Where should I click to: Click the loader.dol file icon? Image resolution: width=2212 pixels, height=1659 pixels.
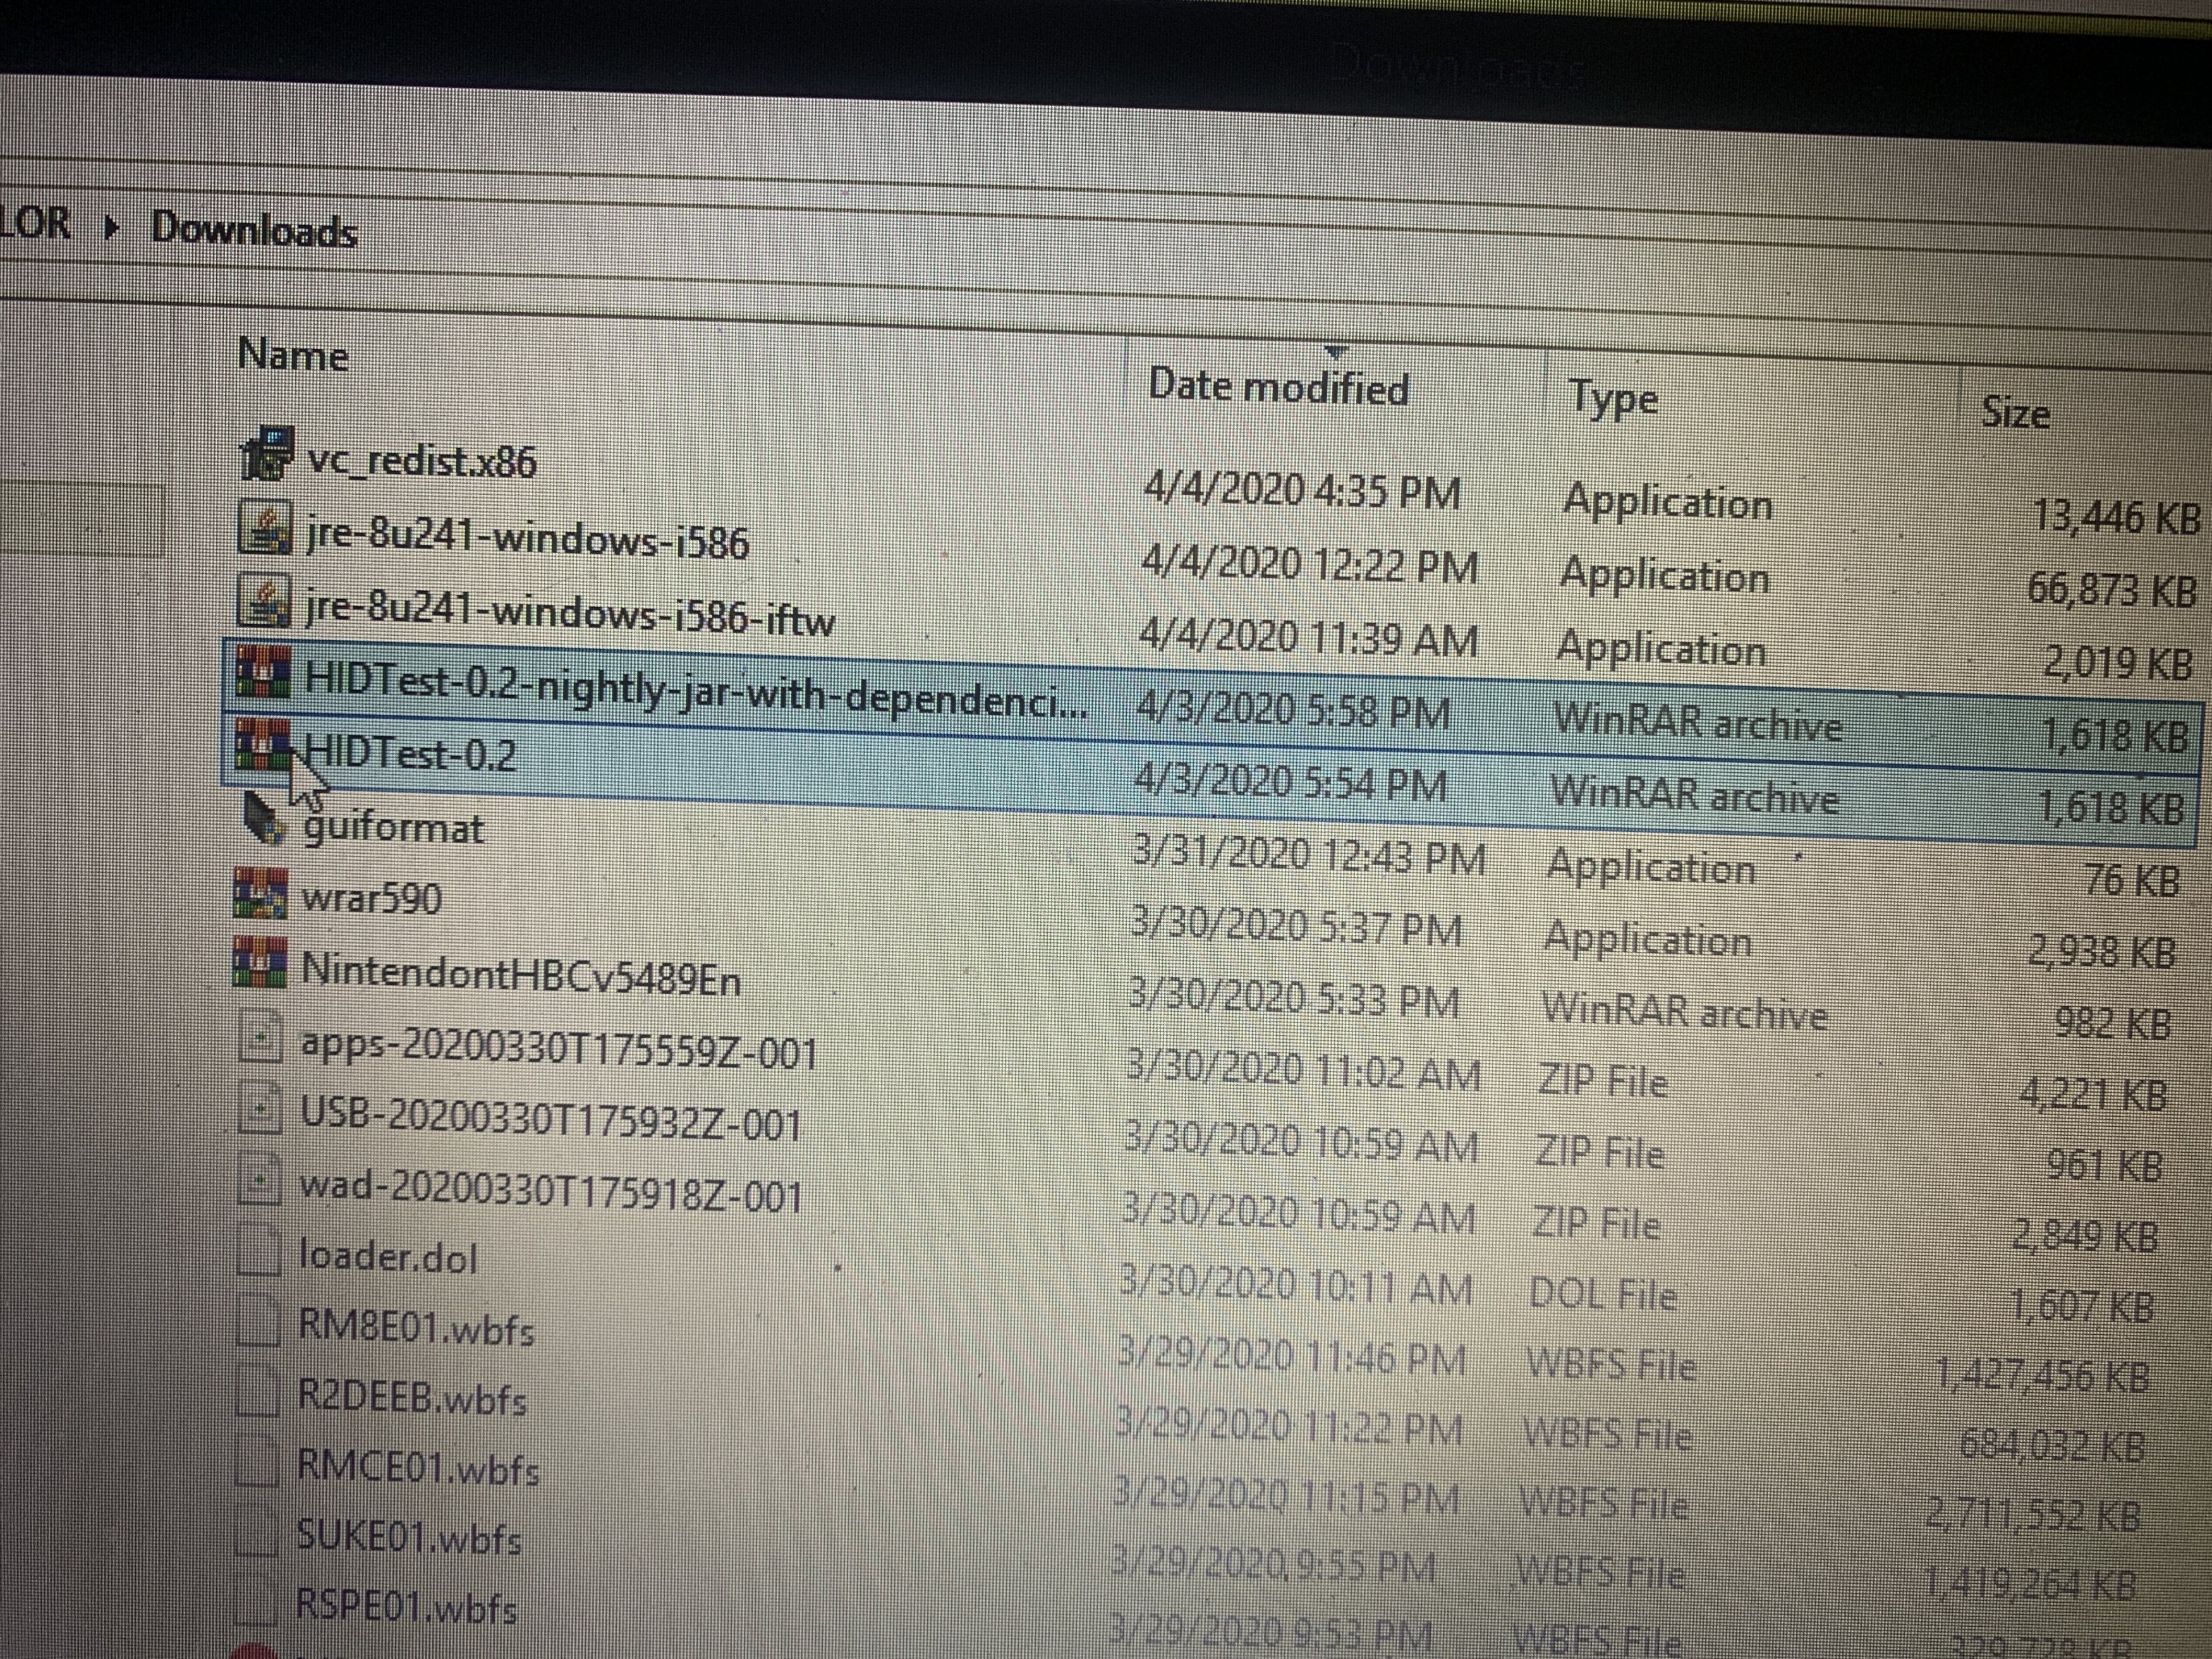pos(259,1250)
